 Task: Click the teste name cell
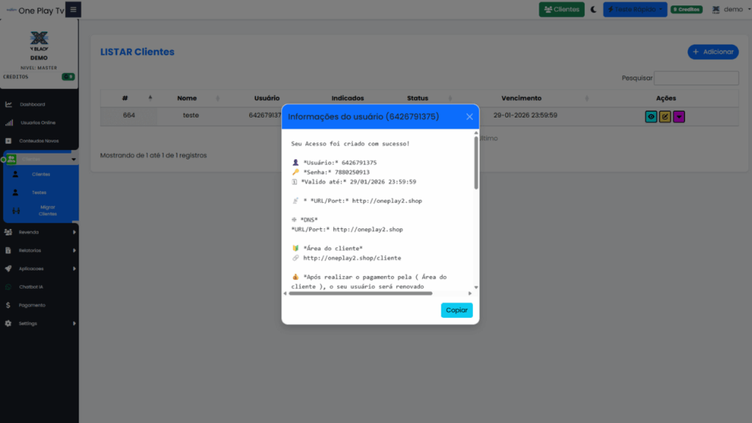[x=191, y=115]
